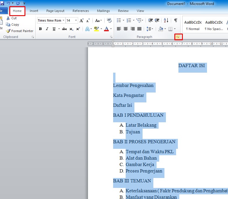This screenshot has width=228, height=199.
Task: Toggle Bold formatting
Action: (x=40, y=29)
